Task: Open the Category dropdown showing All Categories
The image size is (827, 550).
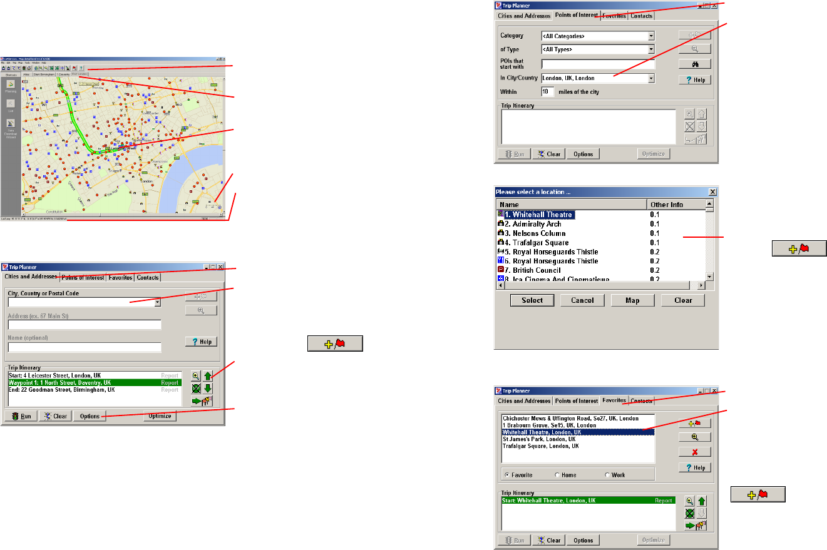Action: point(651,36)
